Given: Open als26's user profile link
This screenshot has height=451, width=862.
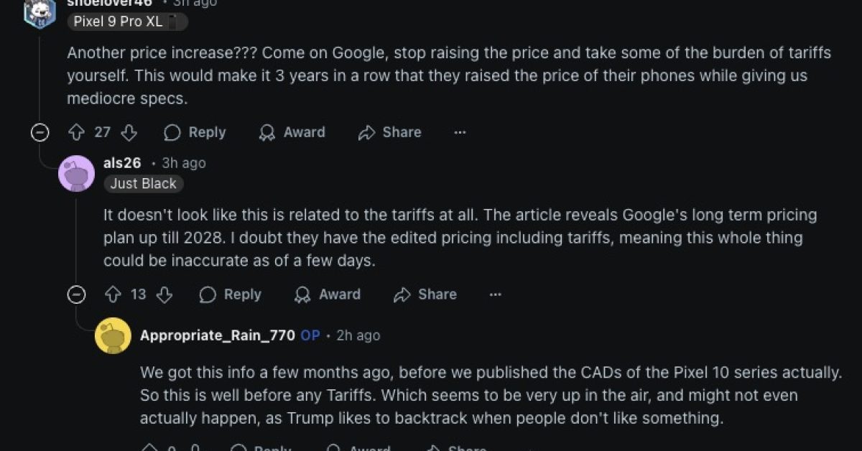Looking at the screenshot, I should point(122,163).
